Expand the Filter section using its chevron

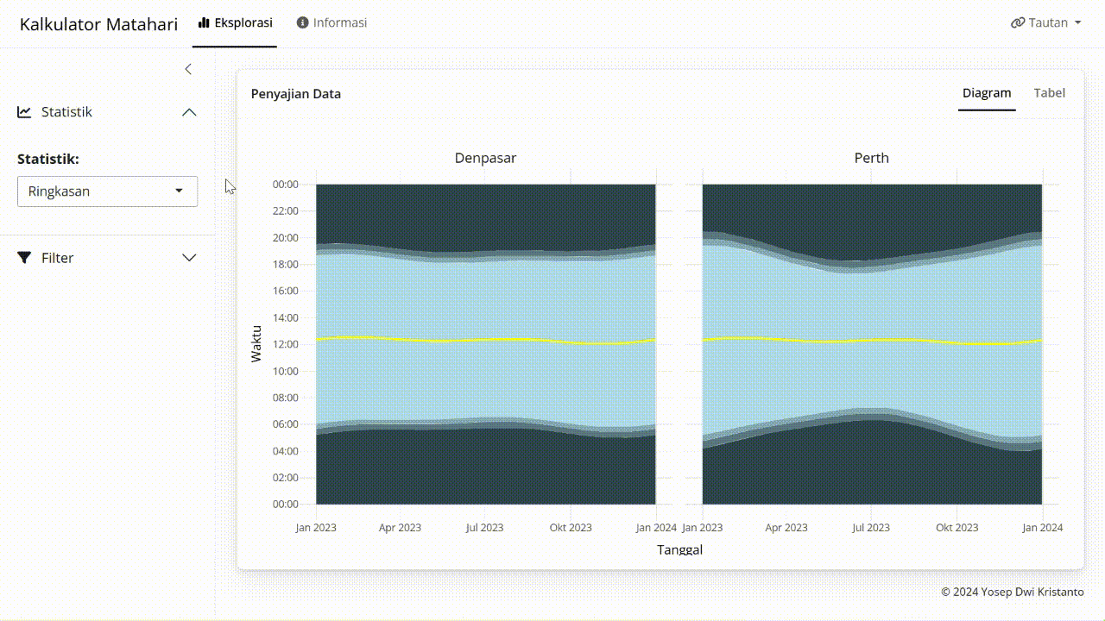click(189, 258)
